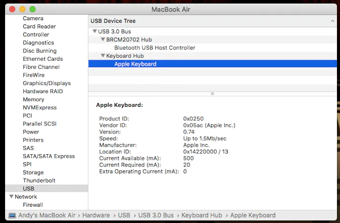Click USB 3.0 Bus in the path bar
Viewport: 340px width, 223px height.
click(x=155, y=215)
